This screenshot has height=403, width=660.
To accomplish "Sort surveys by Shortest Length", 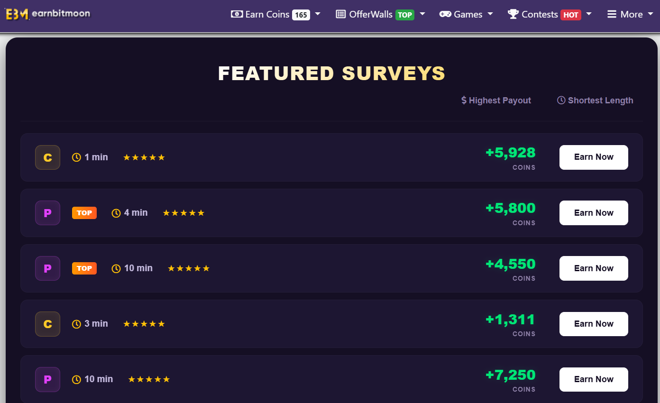I will [595, 101].
